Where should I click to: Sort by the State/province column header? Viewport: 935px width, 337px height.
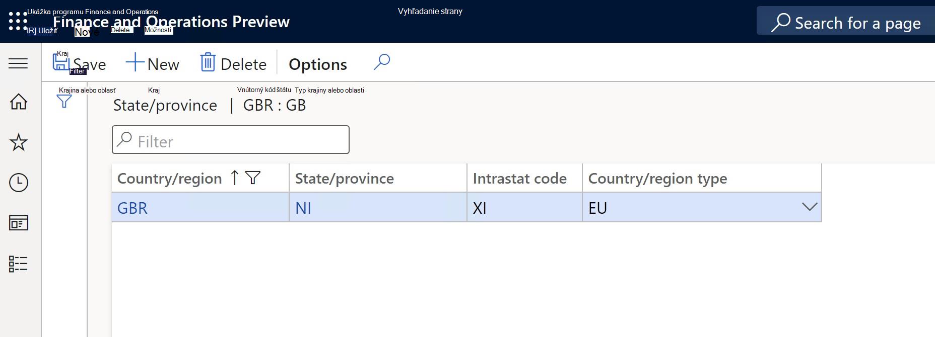point(345,178)
